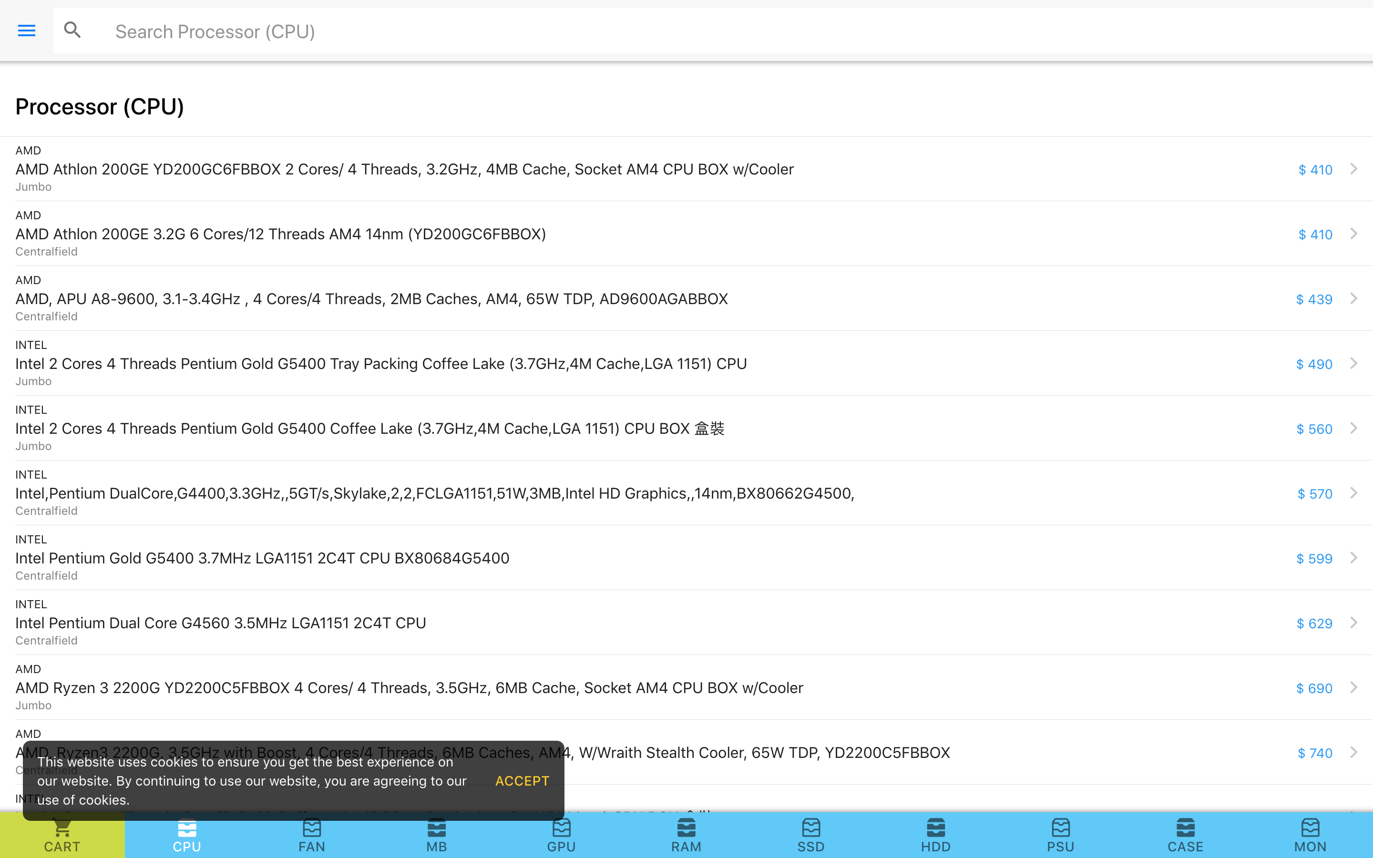Click the Processor (CPU) heading
The width and height of the screenshot is (1373, 858).
[x=100, y=107]
